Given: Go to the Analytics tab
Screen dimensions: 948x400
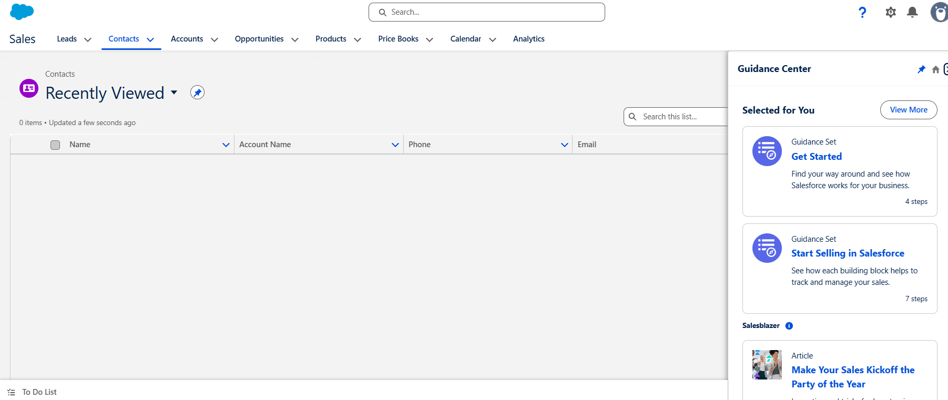Looking at the screenshot, I should (529, 39).
